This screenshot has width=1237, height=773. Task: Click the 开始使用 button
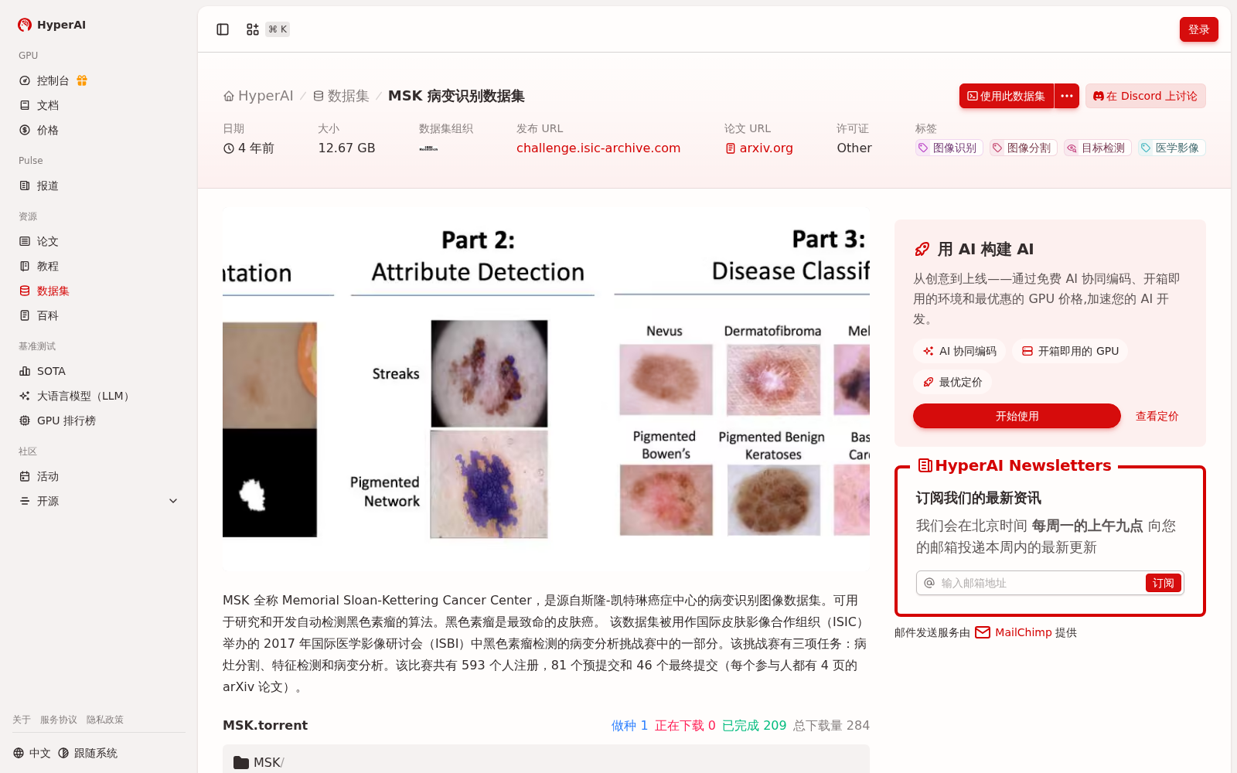[1017, 416]
